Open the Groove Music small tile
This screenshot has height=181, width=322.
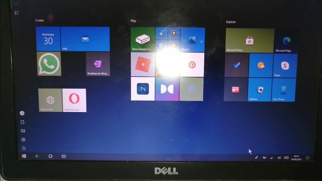[x=174, y=33]
